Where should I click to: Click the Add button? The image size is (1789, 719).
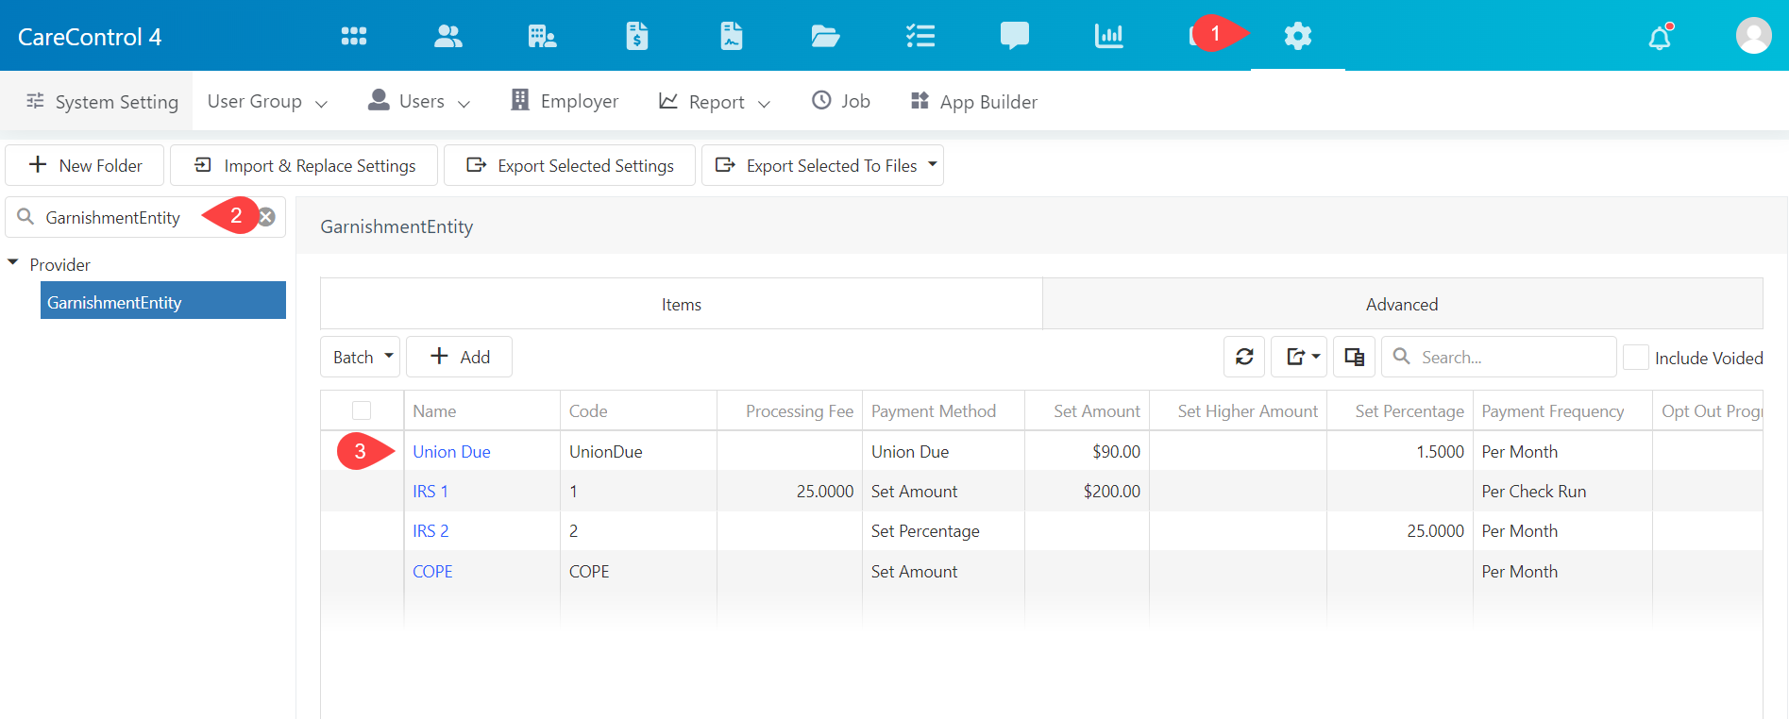click(x=460, y=357)
